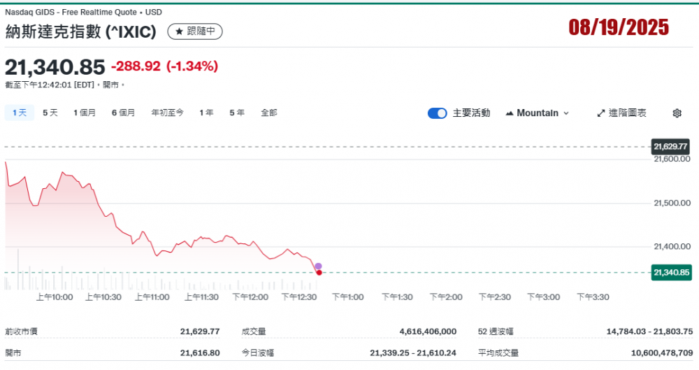Click the purple event marker on chart

click(318, 266)
